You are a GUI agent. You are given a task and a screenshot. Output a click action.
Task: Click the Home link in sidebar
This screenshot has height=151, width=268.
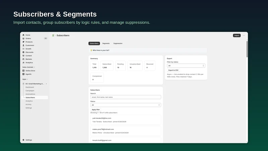point(28,35)
